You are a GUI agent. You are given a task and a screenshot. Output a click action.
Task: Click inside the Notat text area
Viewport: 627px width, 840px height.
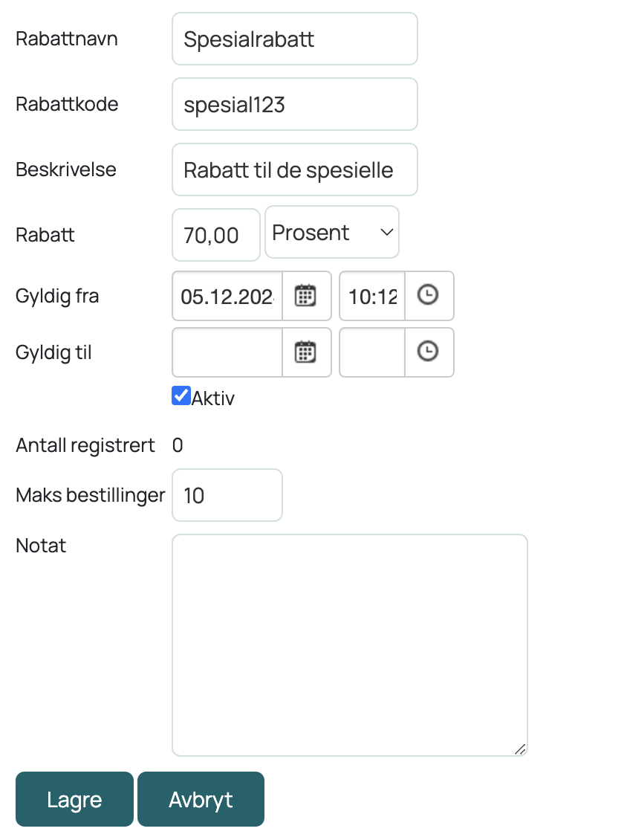[x=350, y=645]
